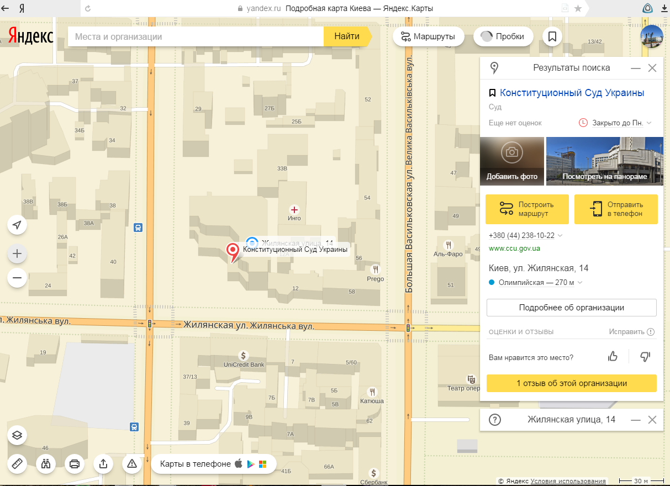Open street panorama binoculars tool

[x=46, y=464]
